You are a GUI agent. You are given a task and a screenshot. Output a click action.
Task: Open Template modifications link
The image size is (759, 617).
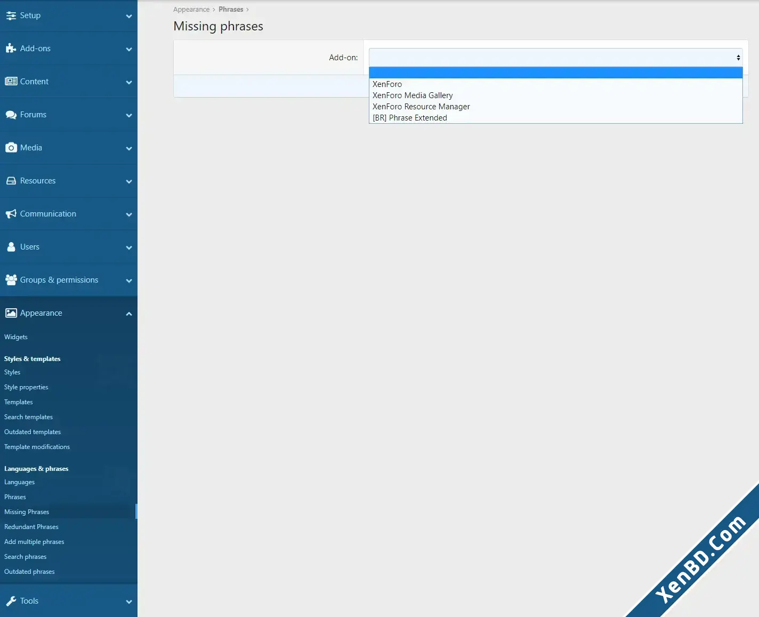click(x=37, y=447)
